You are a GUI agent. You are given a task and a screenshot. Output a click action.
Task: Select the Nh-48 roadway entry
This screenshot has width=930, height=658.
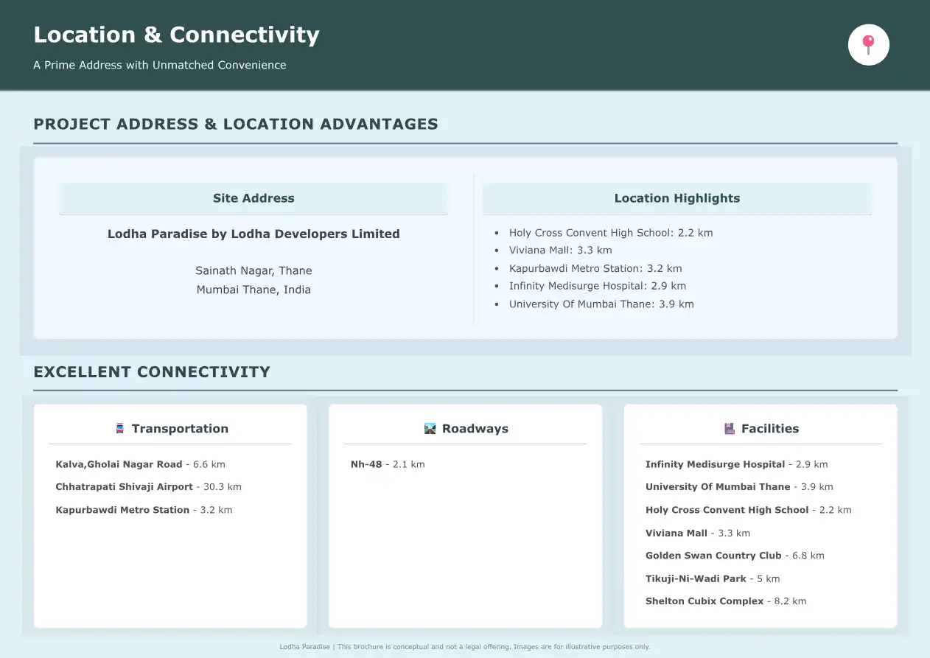tap(388, 465)
